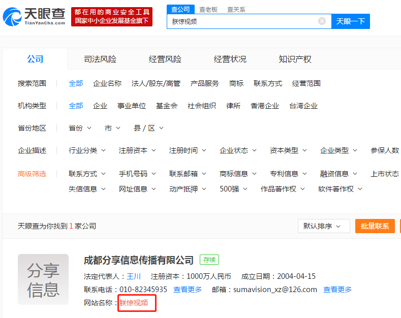Select 律所 institution type
This screenshot has width=401, height=318.
233,106
